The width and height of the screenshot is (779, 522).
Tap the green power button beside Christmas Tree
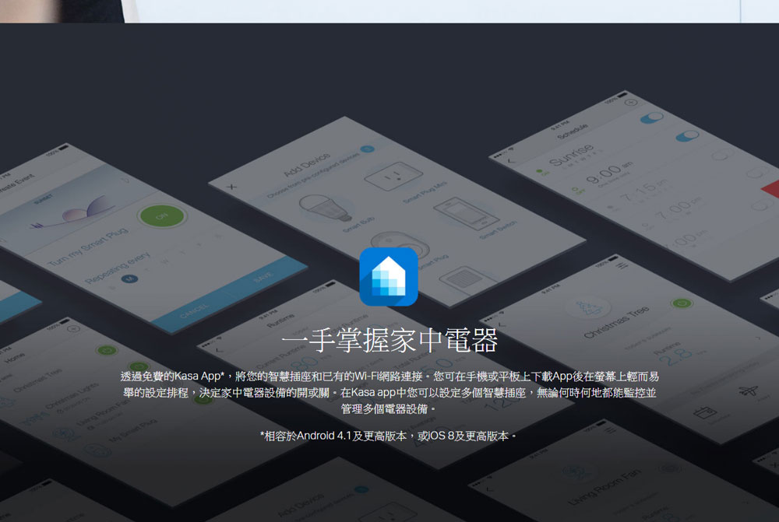click(x=682, y=303)
